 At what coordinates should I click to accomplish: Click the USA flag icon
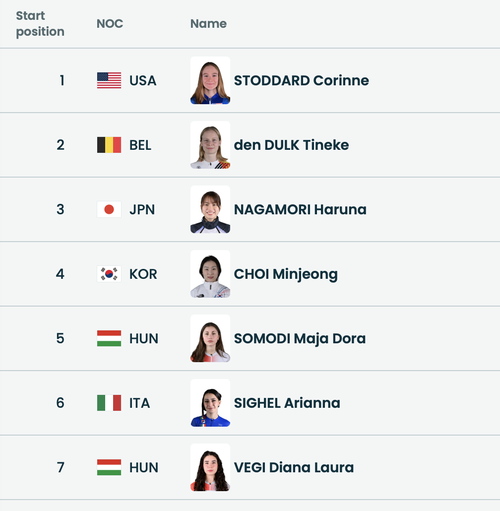109,80
